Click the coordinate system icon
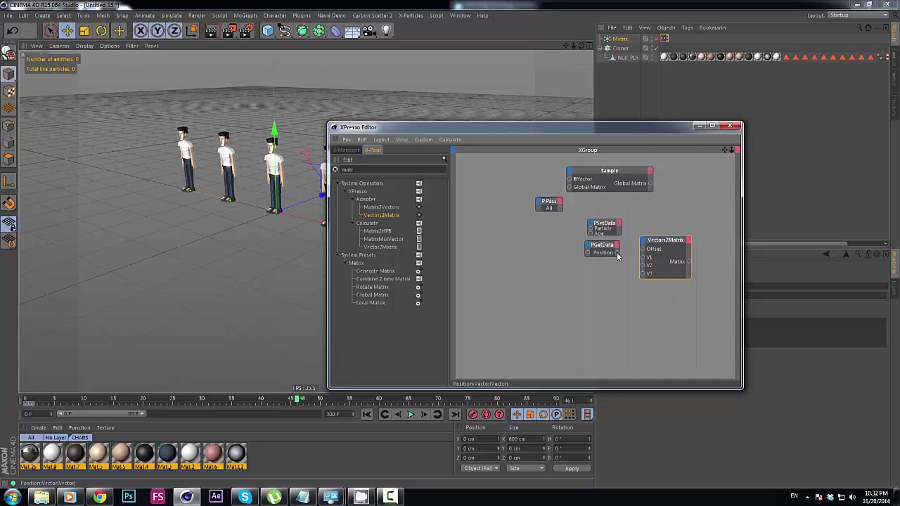The height and width of the screenshot is (506, 900). coord(192,31)
